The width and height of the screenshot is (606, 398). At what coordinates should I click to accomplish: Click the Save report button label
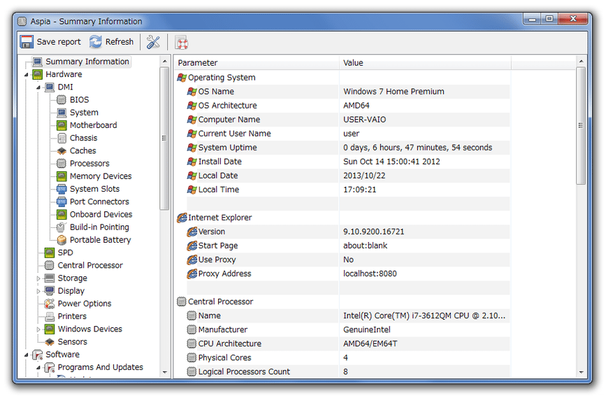(x=59, y=42)
